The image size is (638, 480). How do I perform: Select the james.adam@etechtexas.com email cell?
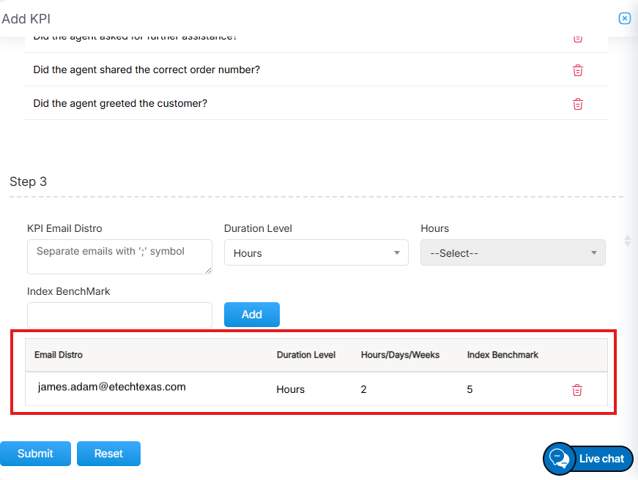[x=111, y=387]
